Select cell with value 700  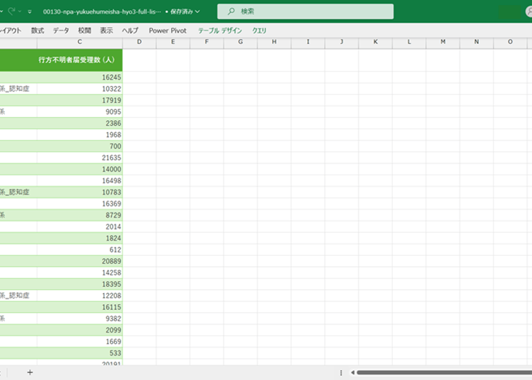[79, 146]
